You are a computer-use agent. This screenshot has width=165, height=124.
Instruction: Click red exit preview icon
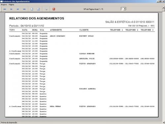click(54, 9)
